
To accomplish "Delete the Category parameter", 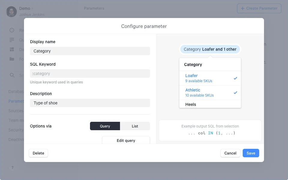I will (x=38, y=153).
